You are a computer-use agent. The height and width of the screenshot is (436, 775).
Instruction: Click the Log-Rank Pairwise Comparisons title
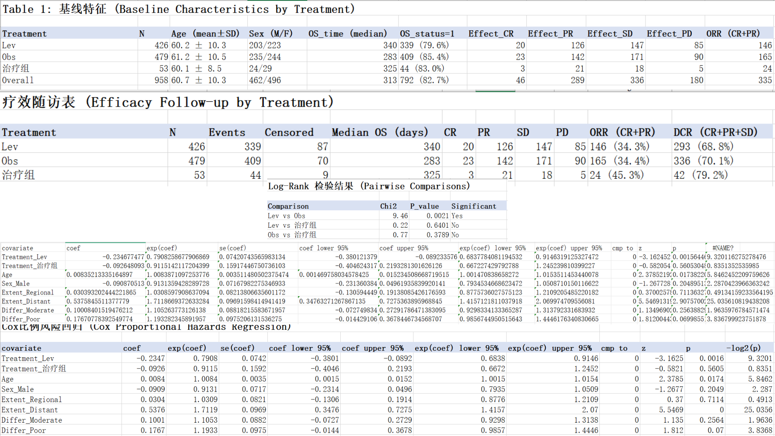coord(369,186)
